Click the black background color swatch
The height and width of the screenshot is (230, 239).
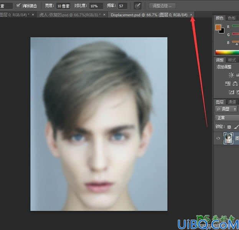223,31
